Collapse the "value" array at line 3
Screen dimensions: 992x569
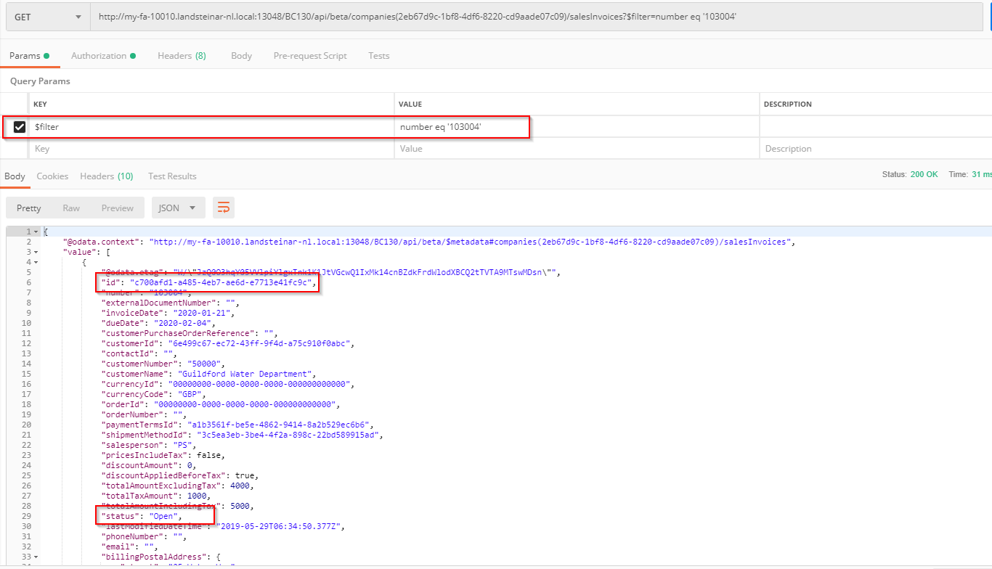pos(36,252)
